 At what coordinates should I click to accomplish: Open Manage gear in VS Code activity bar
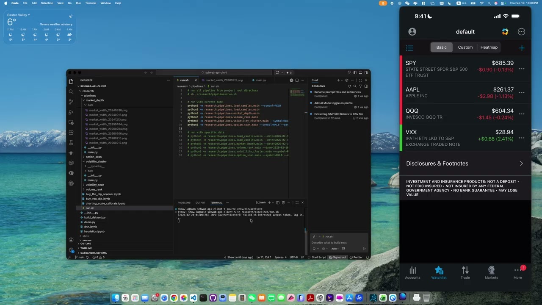click(x=71, y=250)
